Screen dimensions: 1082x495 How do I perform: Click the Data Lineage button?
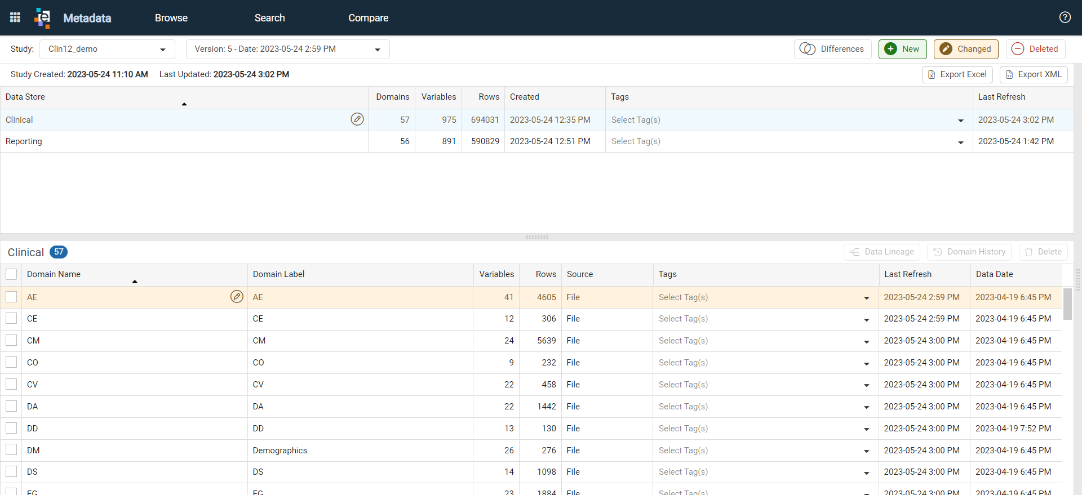[x=882, y=252]
